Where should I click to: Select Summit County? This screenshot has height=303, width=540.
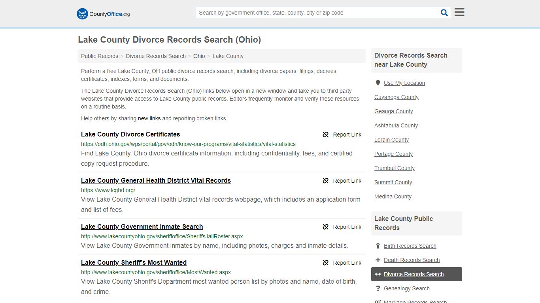[x=393, y=182]
